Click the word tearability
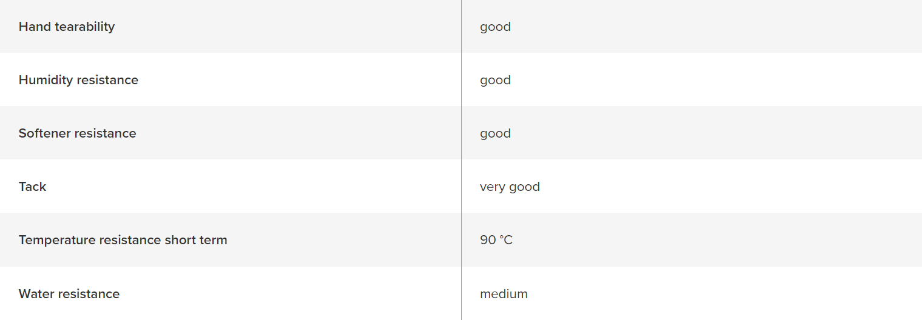This screenshot has height=320, width=924. (84, 27)
